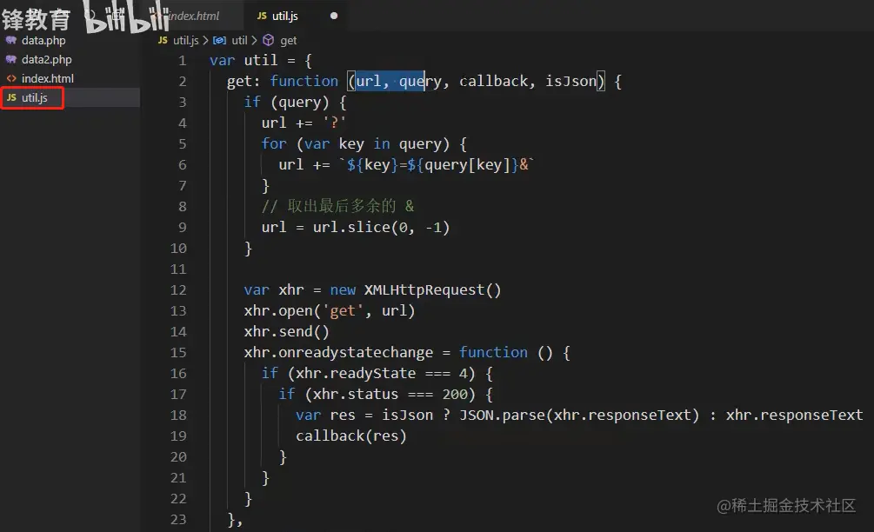Click the JS icon beside util.js in explorer
This screenshot has width=874, height=532.
pyautogui.click(x=11, y=97)
